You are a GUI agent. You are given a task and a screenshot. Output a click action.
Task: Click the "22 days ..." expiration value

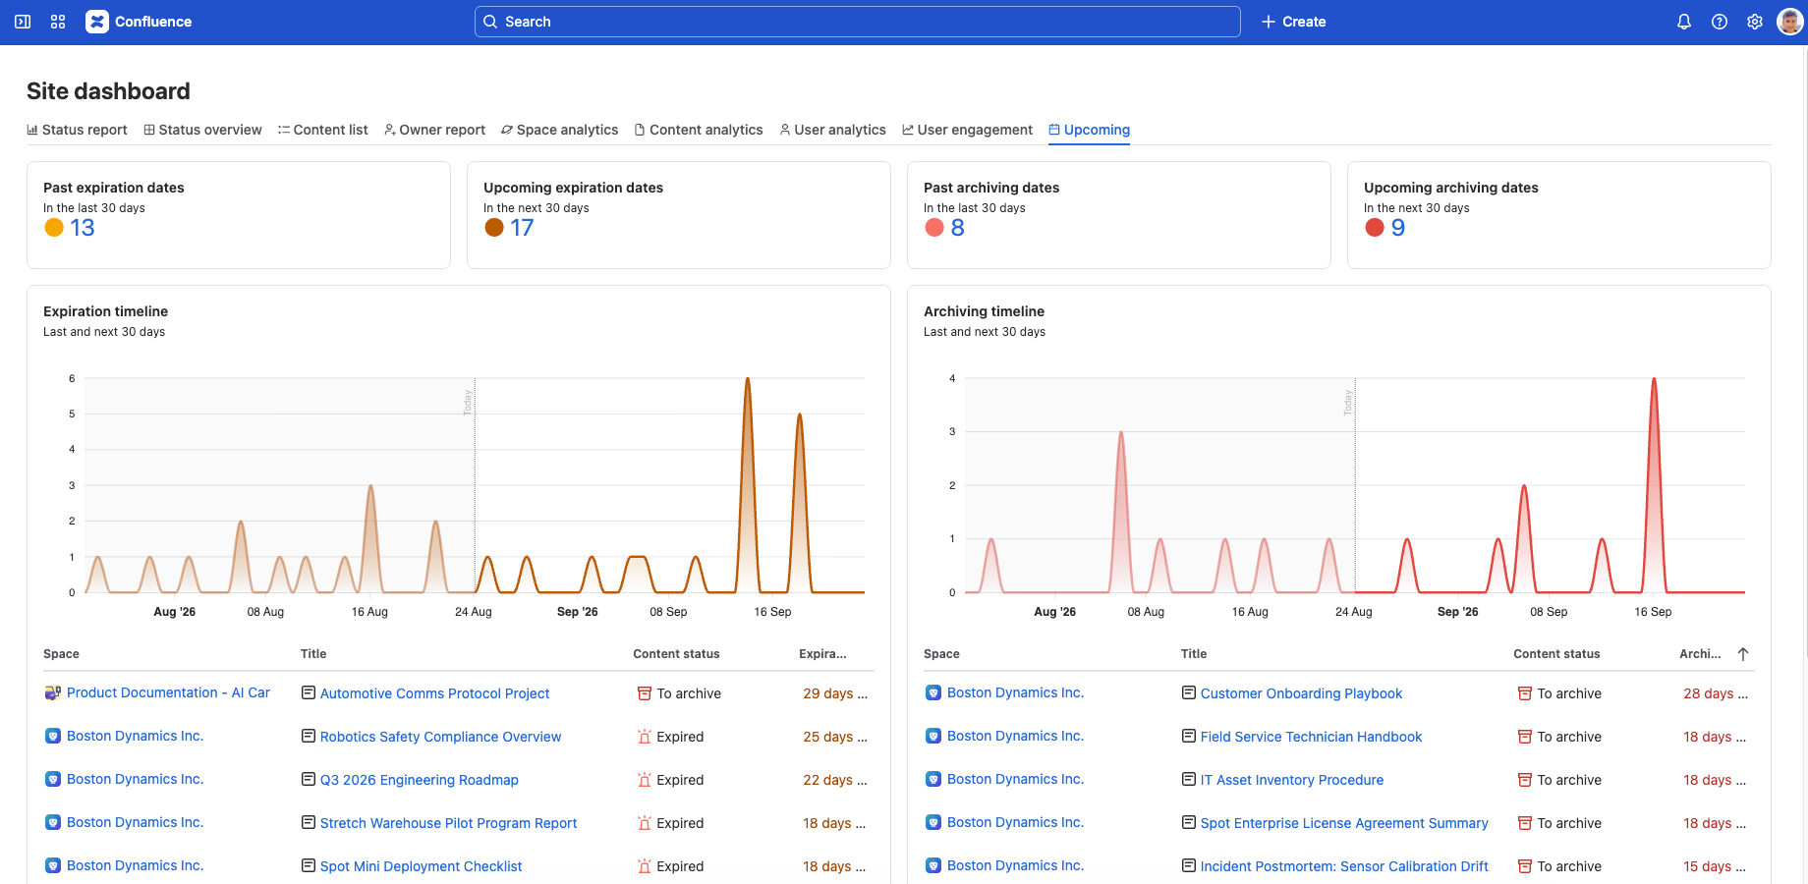835,780
